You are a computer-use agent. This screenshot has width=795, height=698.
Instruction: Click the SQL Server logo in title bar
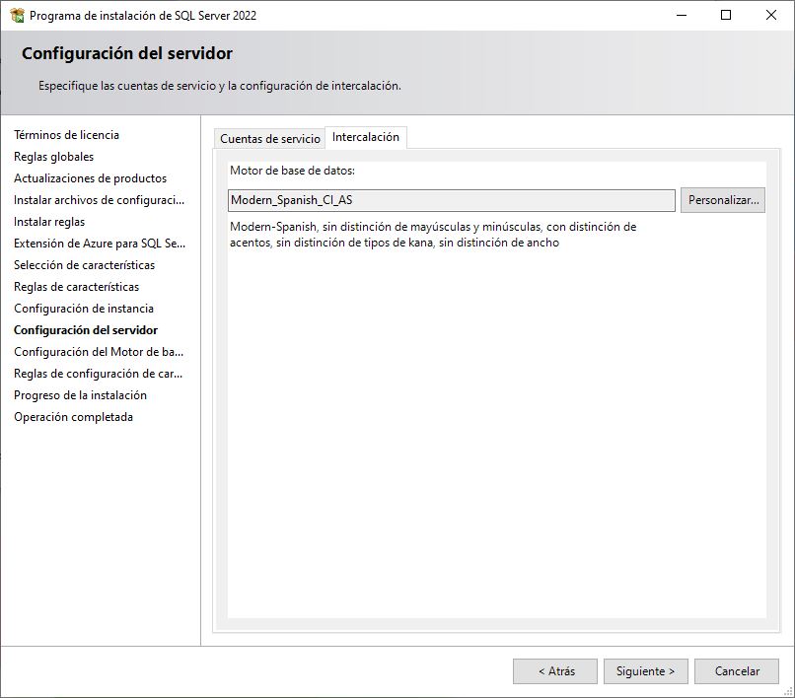[x=17, y=15]
